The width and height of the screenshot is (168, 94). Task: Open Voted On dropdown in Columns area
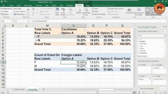[165, 68]
